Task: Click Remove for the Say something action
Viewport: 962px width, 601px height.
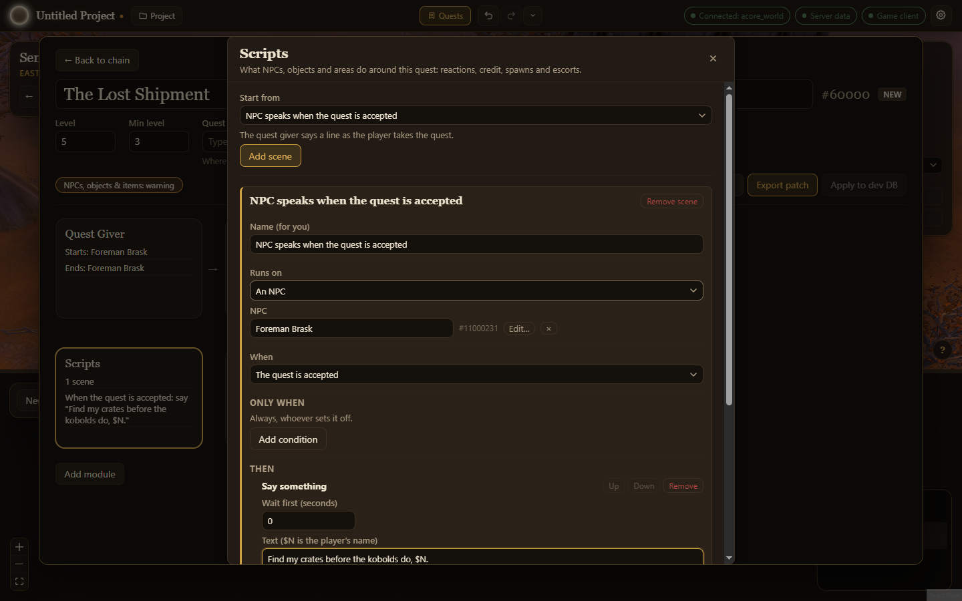Action: point(683,486)
